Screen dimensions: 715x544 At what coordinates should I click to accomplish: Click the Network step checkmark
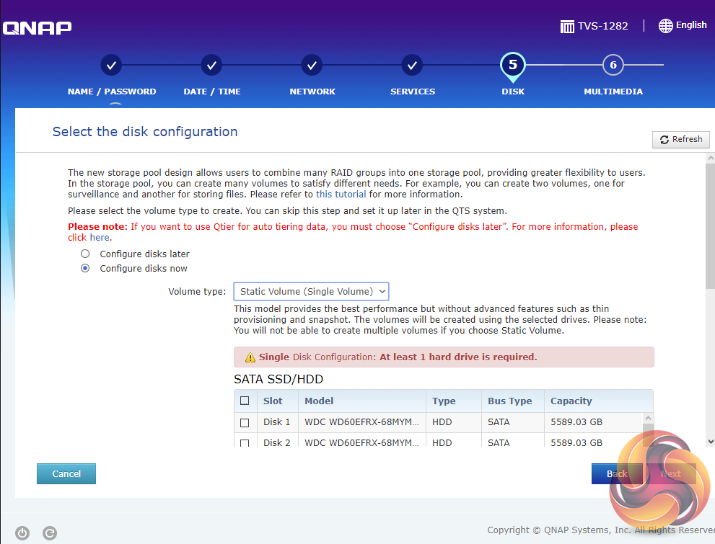pos(312,66)
